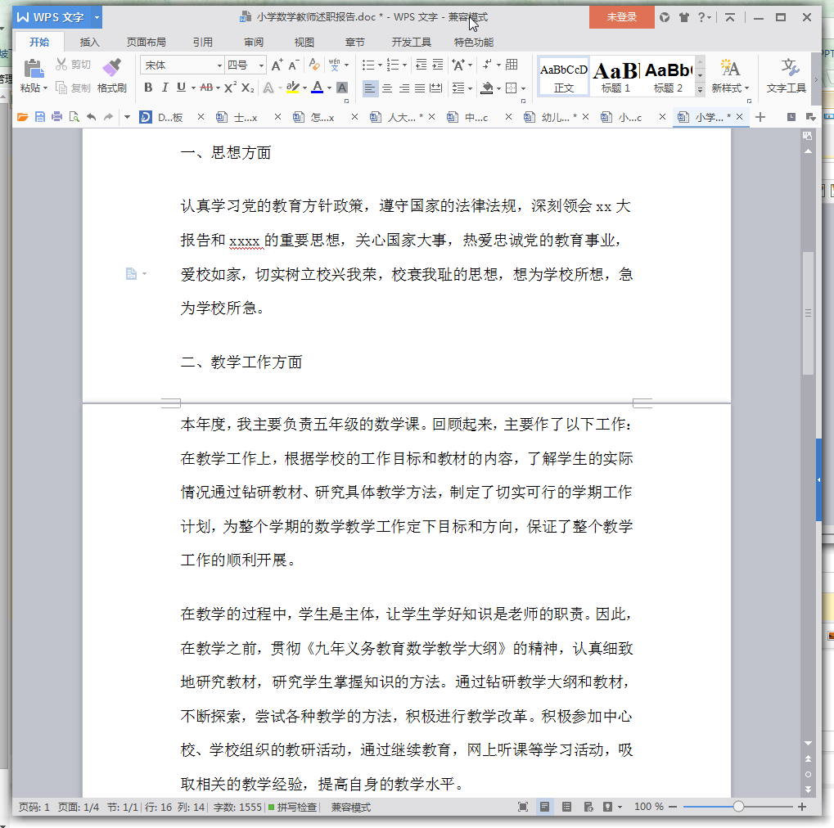Toggle 拼写检查 spell check in status bar
Image resolution: width=834 pixels, height=828 pixels.
(x=292, y=808)
